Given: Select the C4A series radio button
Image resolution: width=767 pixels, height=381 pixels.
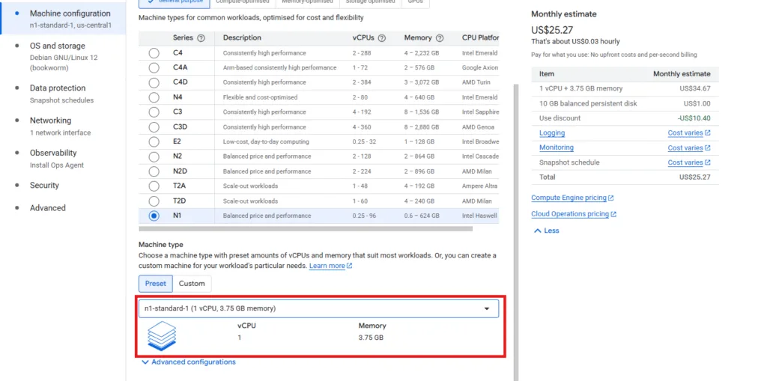Looking at the screenshot, I should [x=154, y=67].
